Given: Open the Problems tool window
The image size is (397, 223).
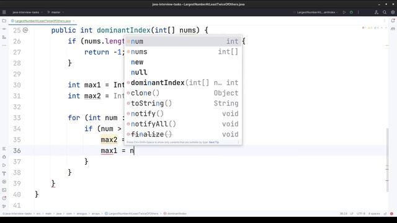Looking at the screenshot, I should 4,198.
